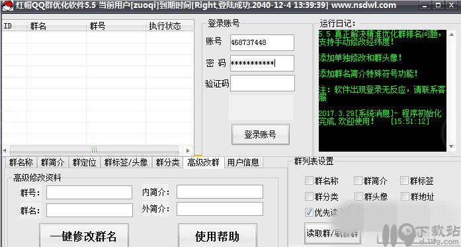Click the 一键修改群名 button
The image size is (461, 247).
tap(84, 236)
